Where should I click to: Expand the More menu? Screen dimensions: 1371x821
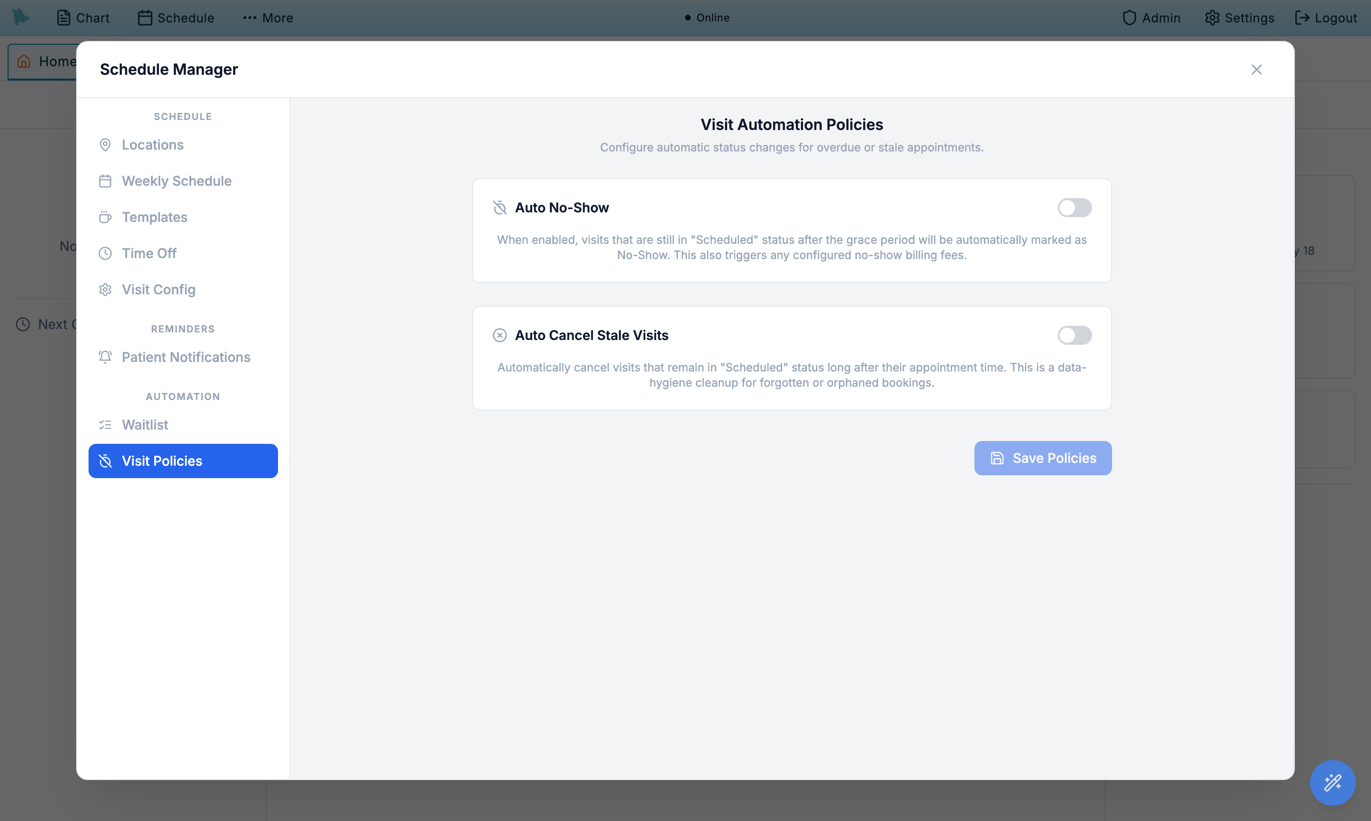tap(268, 18)
